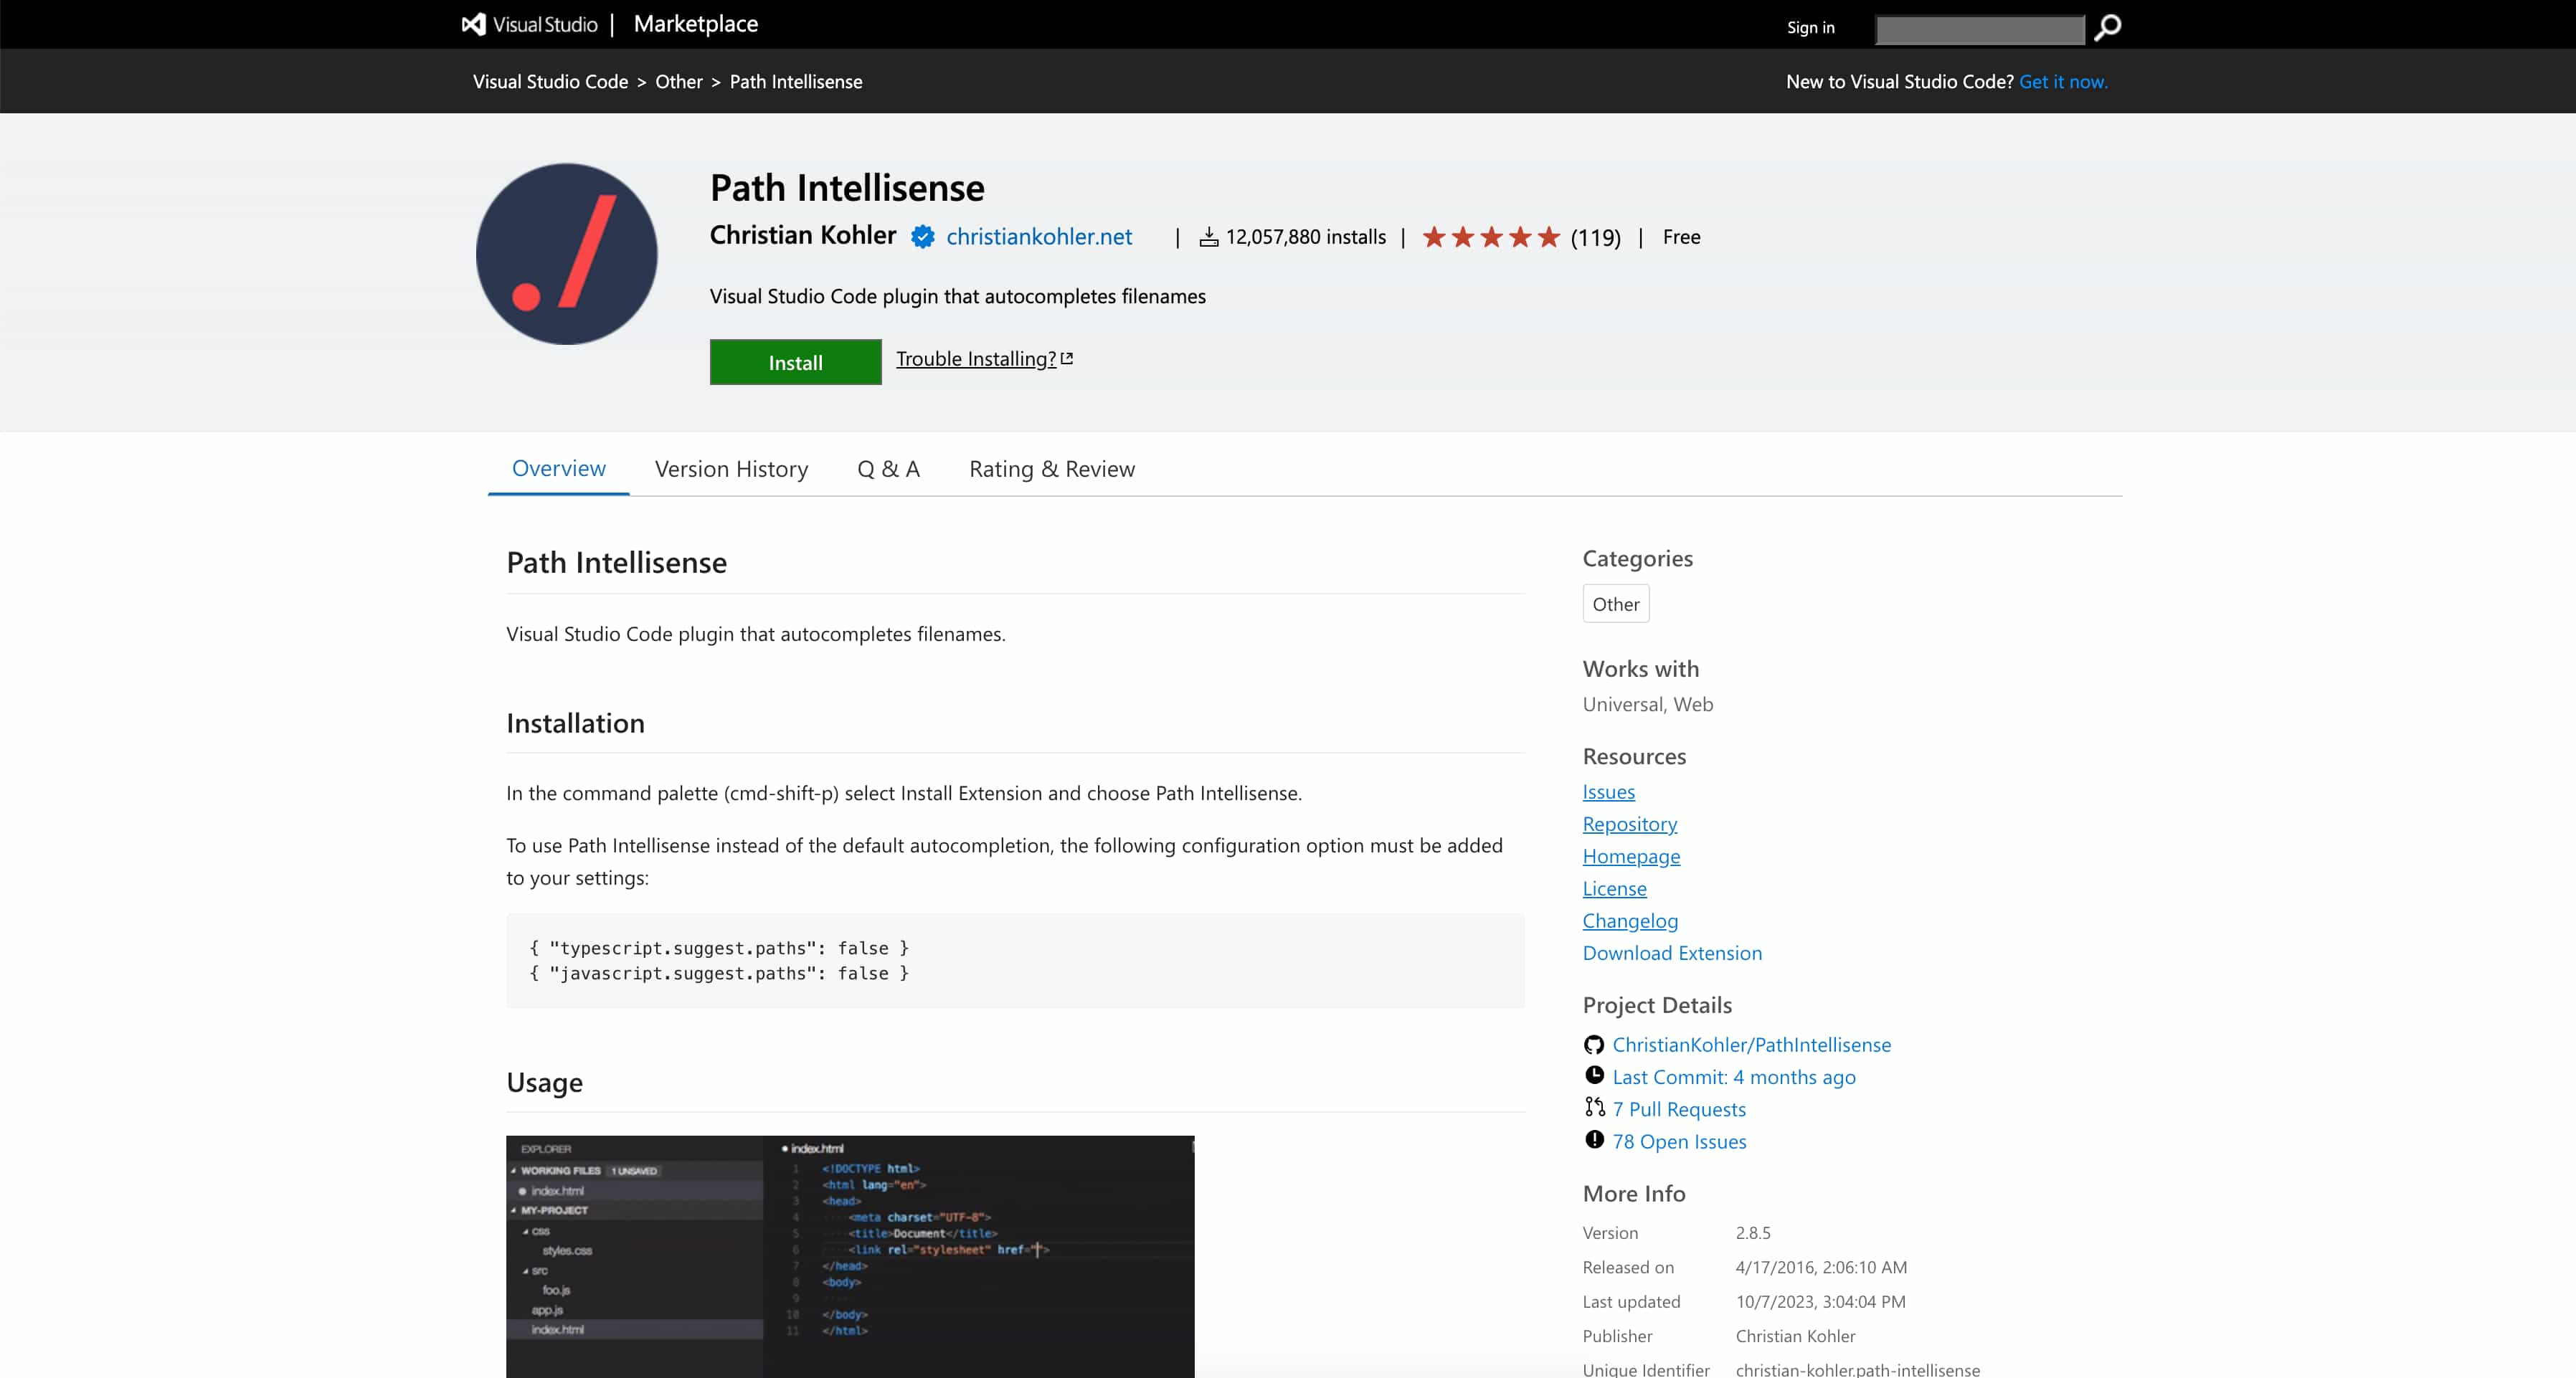Open the Visual Studio Code breadcrumb
The height and width of the screenshot is (1378, 2576).
(x=551, y=82)
